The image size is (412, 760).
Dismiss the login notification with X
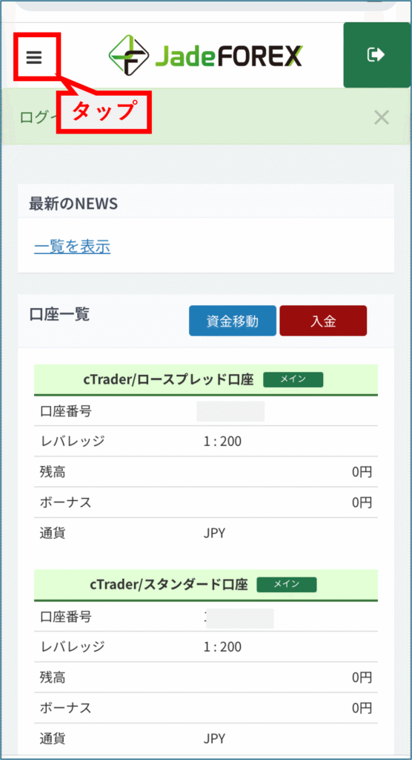[382, 117]
